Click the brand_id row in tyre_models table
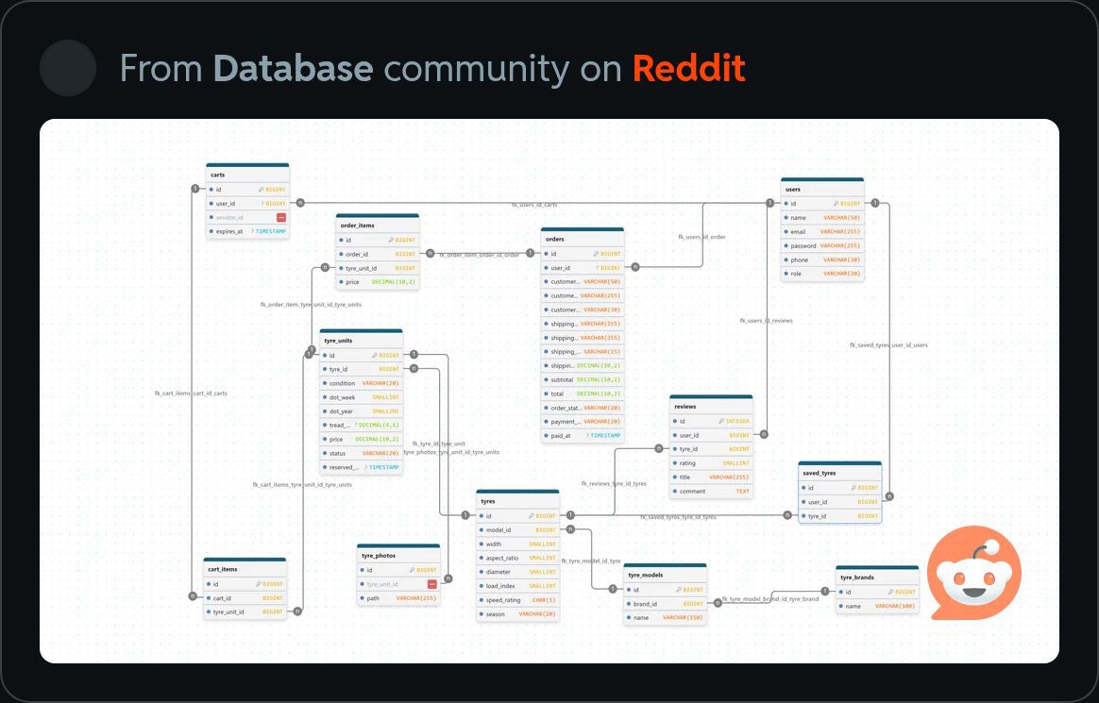 click(x=665, y=604)
